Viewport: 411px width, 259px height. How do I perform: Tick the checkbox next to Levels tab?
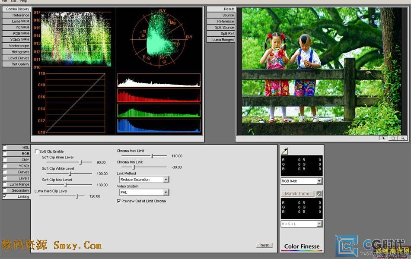pyautogui.click(x=5, y=178)
